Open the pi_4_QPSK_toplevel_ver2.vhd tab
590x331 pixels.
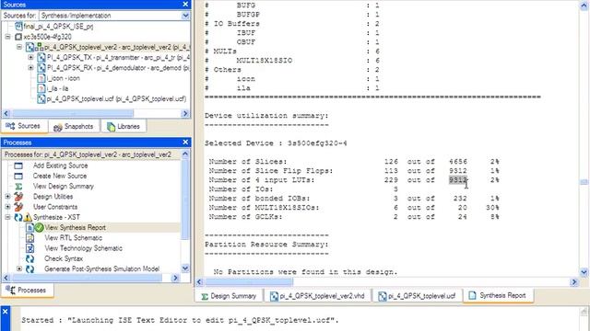pyautogui.click(x=317, y=296)
